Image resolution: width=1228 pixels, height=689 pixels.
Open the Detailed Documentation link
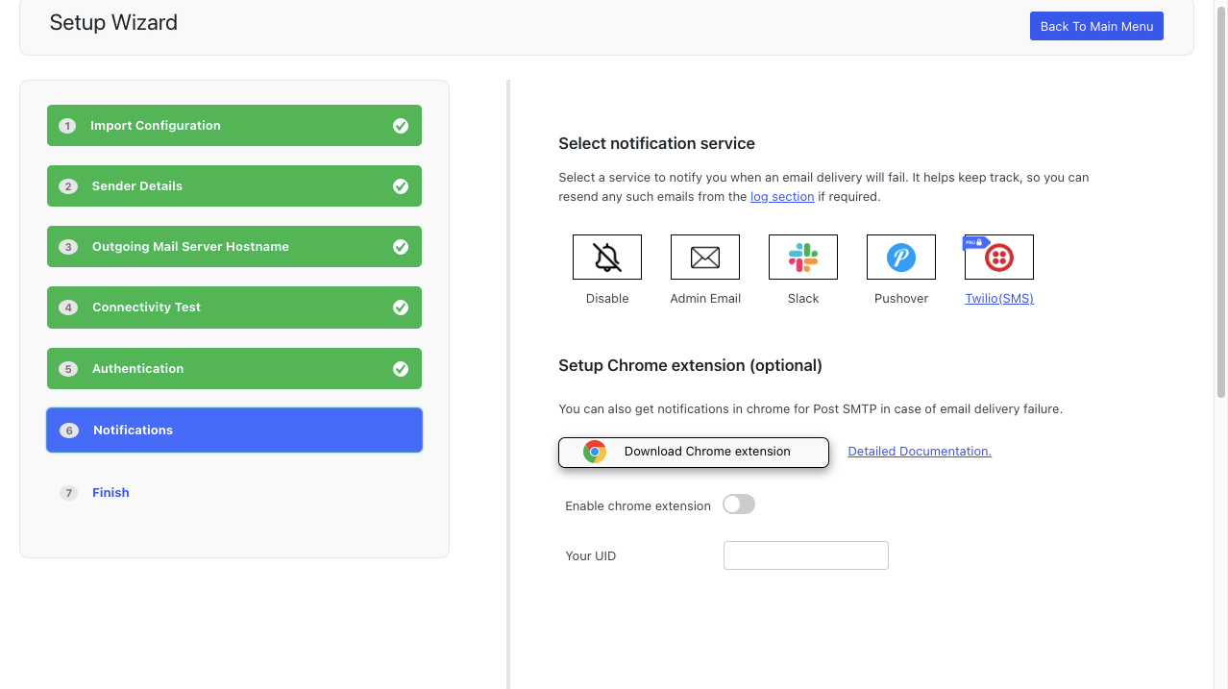point(919,451)
